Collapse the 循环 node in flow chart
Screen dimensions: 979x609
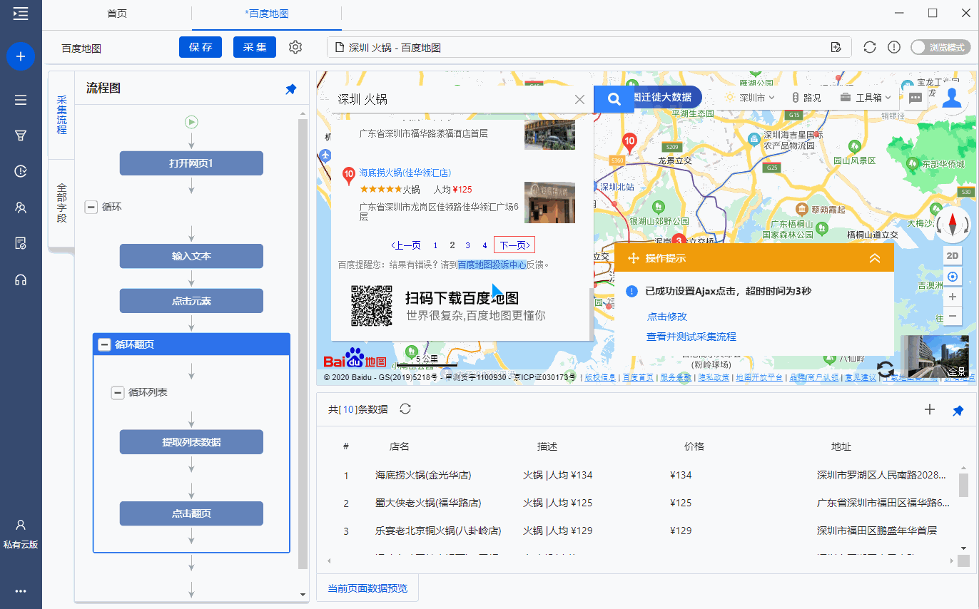coord(91,207)
